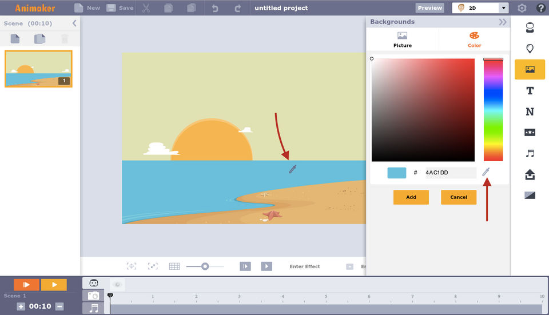
Task: Decrease scene duration with minus
Action: pyautogui.click(x=59, y=306)
